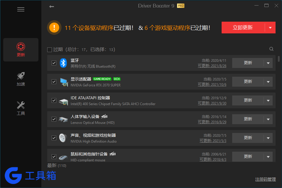Screen dimensions: 282x188
Task: Open 可更新: 2018/4/3 version link
Action: tap(213, 159)
